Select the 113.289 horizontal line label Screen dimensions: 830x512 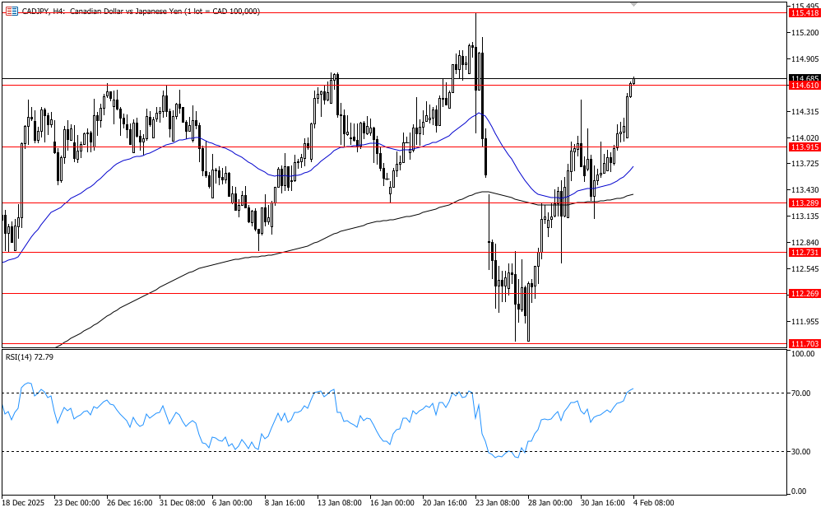(804, 202)
